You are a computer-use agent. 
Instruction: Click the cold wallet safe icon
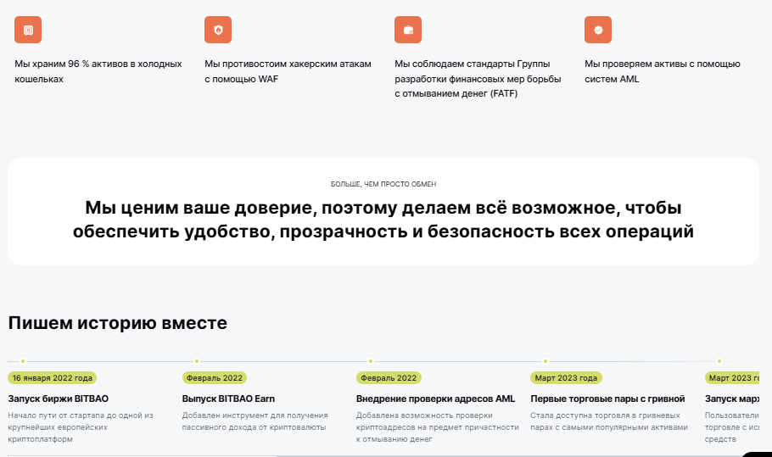point(28,30)
